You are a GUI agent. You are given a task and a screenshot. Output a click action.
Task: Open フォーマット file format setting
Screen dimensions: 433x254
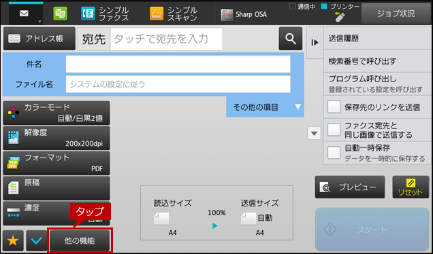[x=57, y=163]
